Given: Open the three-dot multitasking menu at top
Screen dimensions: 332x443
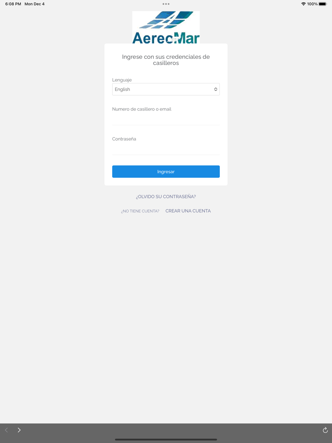Looking at the screenshot, I should click(x=166, y=4).
